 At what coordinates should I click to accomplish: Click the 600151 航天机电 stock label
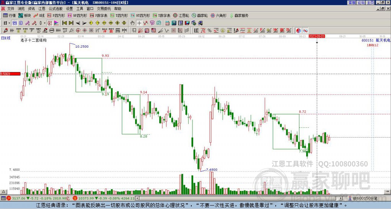tap(376, 40)
